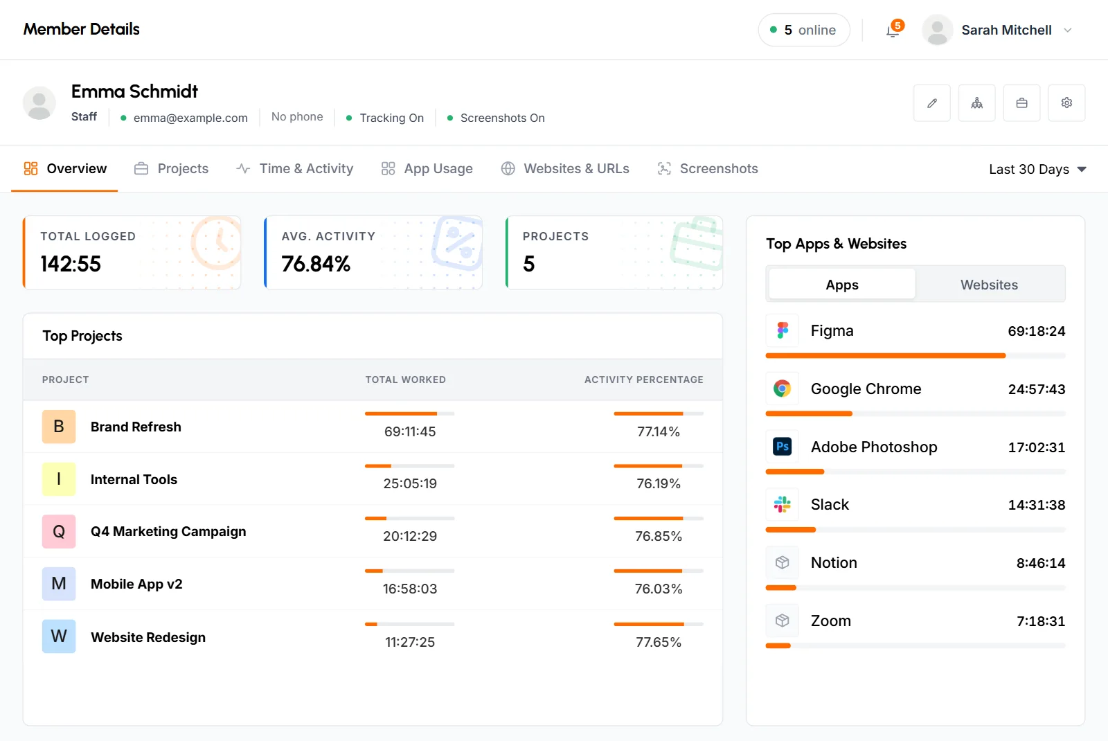View the Screenshots tab
This screenshot has height=741, width=1108.
(x=708, y=168)
